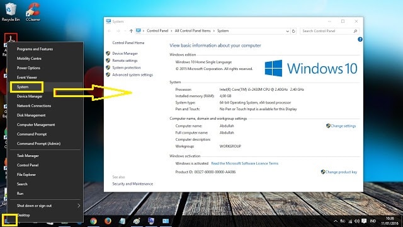Read the Microsoft Software Licence Terms link
Screen dimensions: 403x227
tap(245, 163)
